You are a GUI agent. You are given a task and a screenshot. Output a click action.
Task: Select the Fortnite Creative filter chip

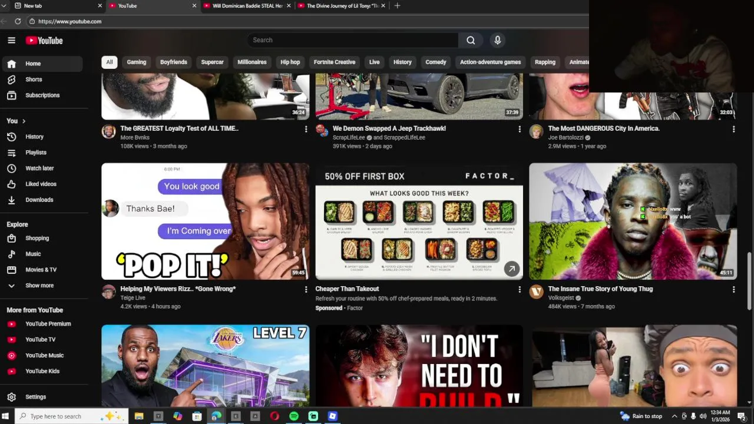click(335, 62)
